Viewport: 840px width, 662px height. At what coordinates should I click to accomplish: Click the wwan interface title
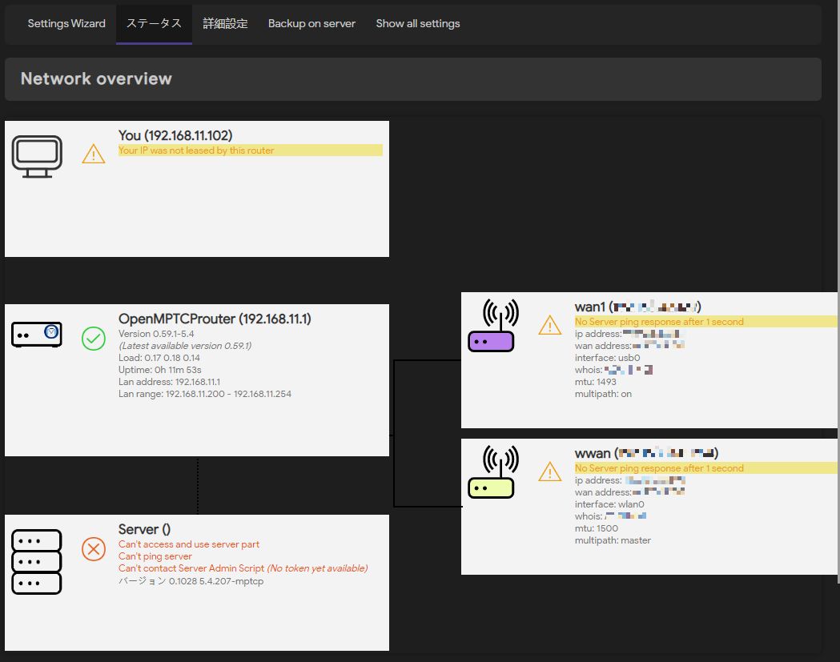point(646,453)
